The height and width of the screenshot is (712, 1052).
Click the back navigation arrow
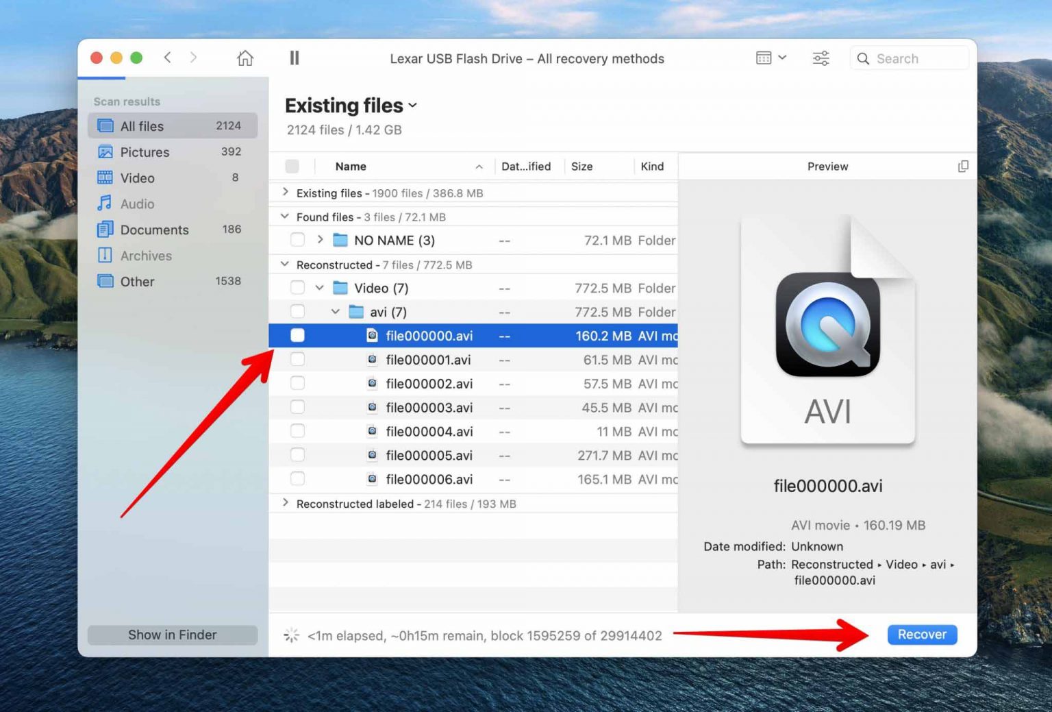tap(167, 58)
